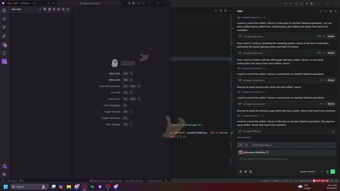The width and height of the screenshot is (340, 191).
Task: Open notifications bell in Kiro status bar
Action: click(166, 181)
